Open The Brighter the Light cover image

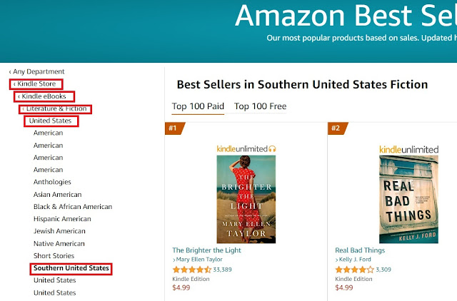(x=246, y=199)
